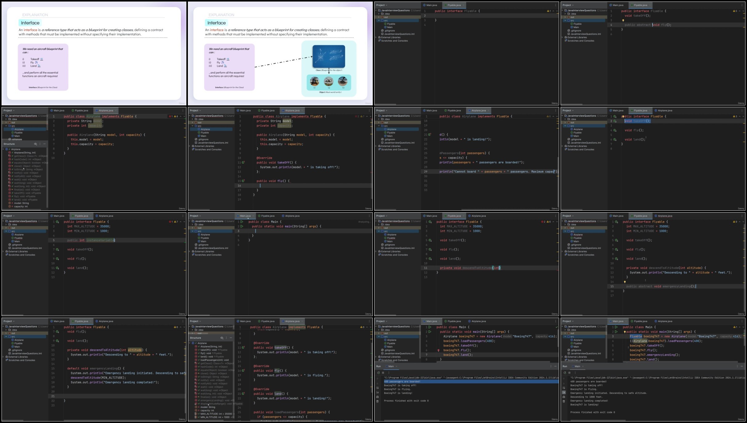Open Flyable.java tab in frame showing 1 error, 8 warnings

point(80,111)
